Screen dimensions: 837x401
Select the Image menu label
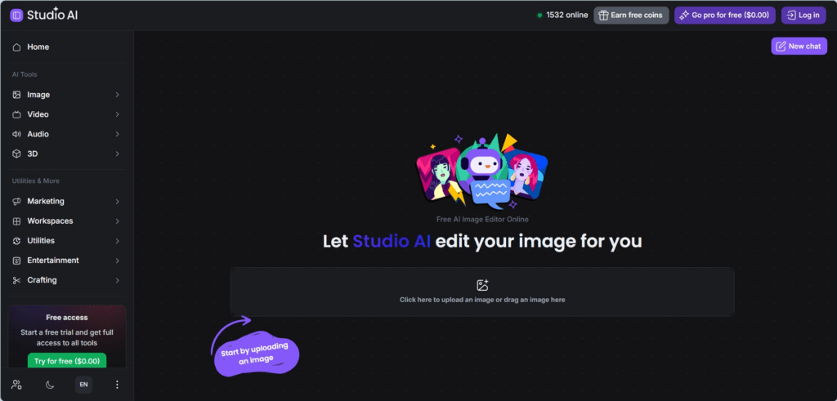(38, 95)
